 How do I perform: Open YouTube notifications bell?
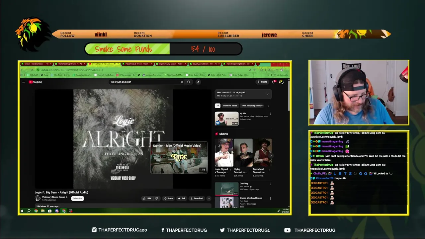274,82
